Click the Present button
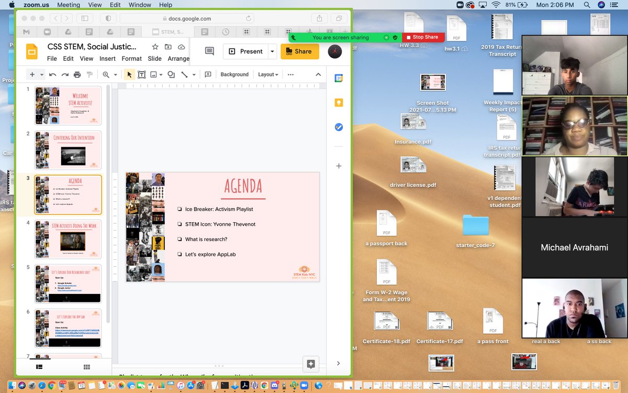The height and width of the screenshot is (393, 628). (245, 51)
